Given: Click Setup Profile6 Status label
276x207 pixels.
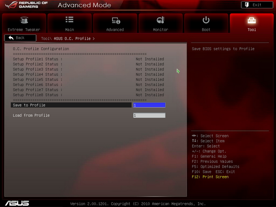Looking at the screenshot, I should click(x=38, y=85).
